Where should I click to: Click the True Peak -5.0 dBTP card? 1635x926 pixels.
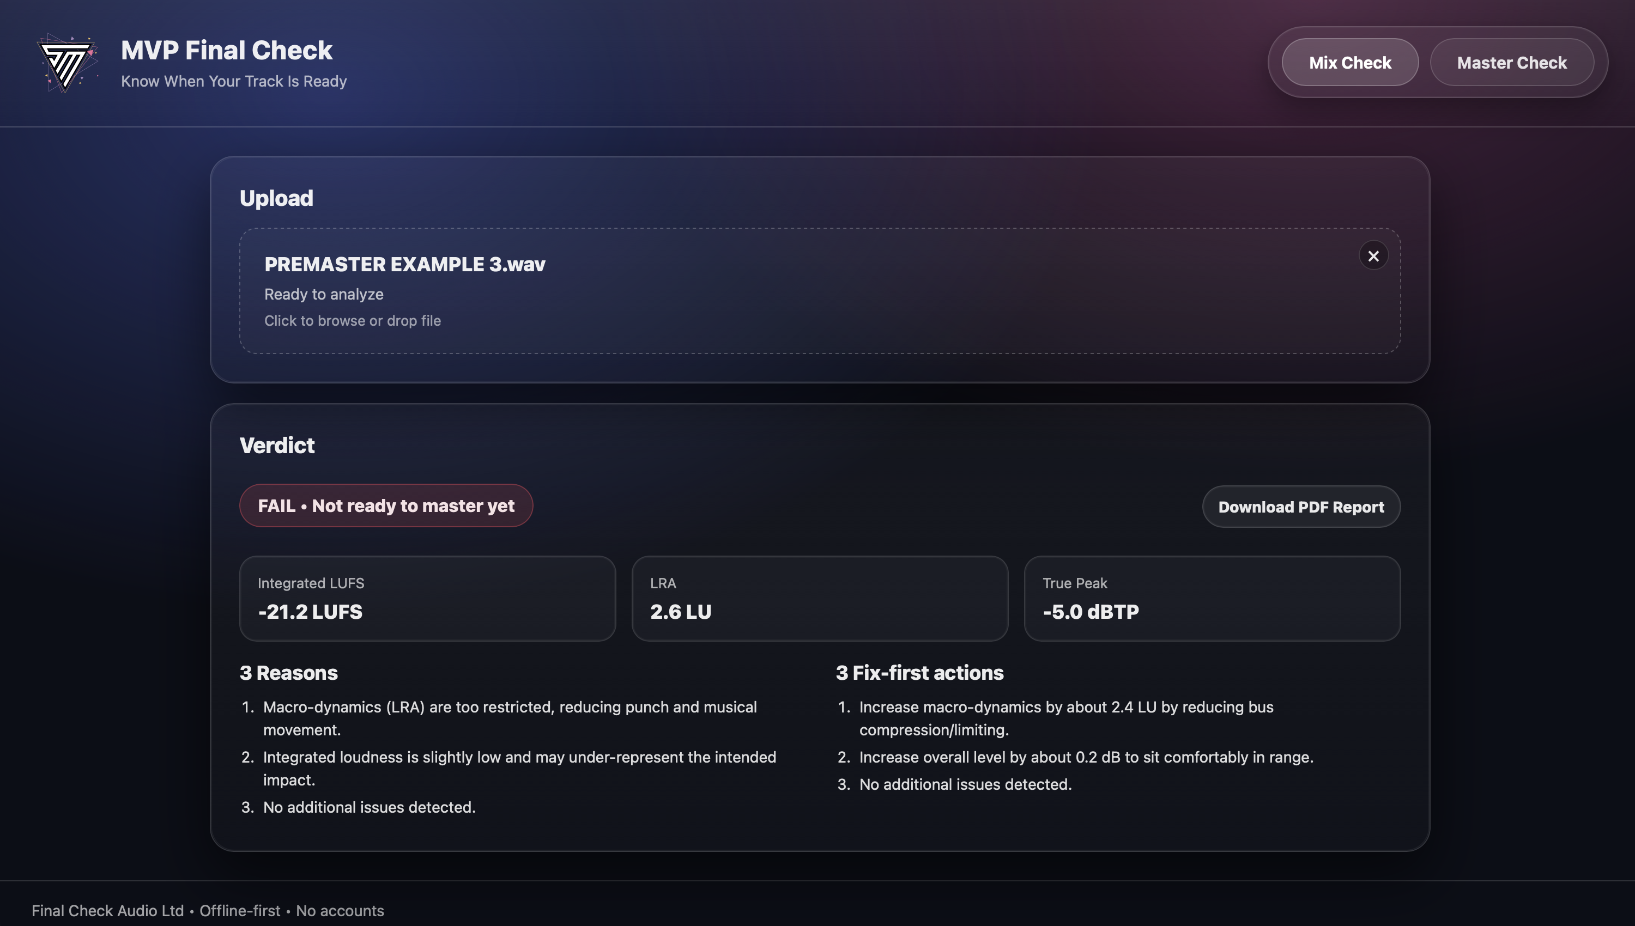point(1212,598)
